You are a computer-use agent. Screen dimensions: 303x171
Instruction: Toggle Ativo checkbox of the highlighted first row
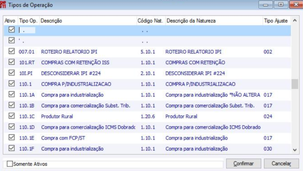pos(12,30)
